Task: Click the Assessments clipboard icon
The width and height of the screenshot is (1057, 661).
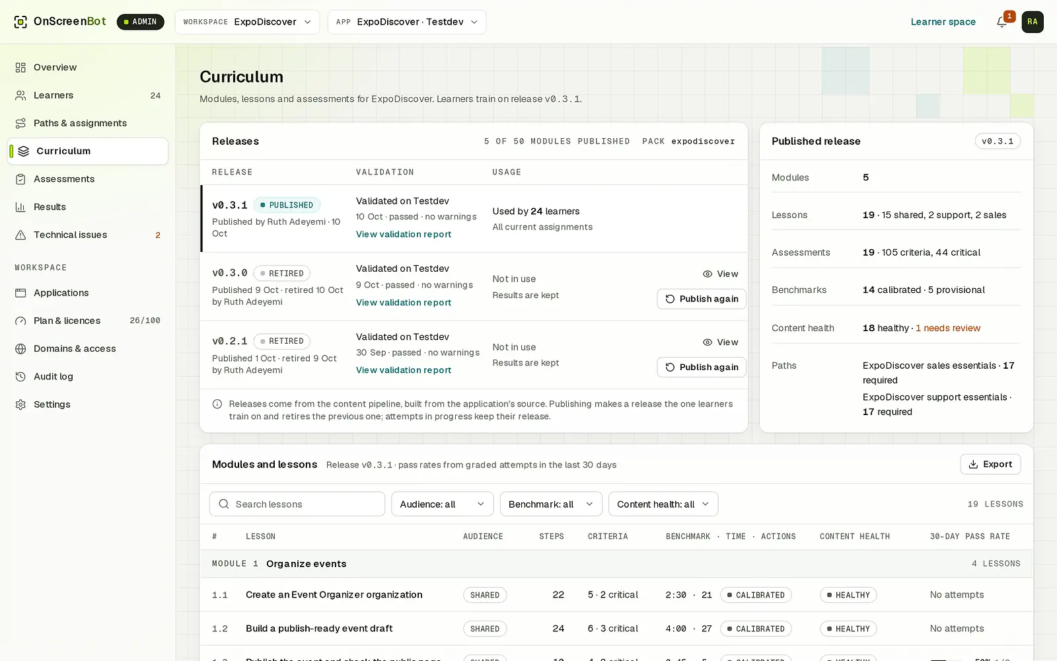Action: (x=20, y=179)
